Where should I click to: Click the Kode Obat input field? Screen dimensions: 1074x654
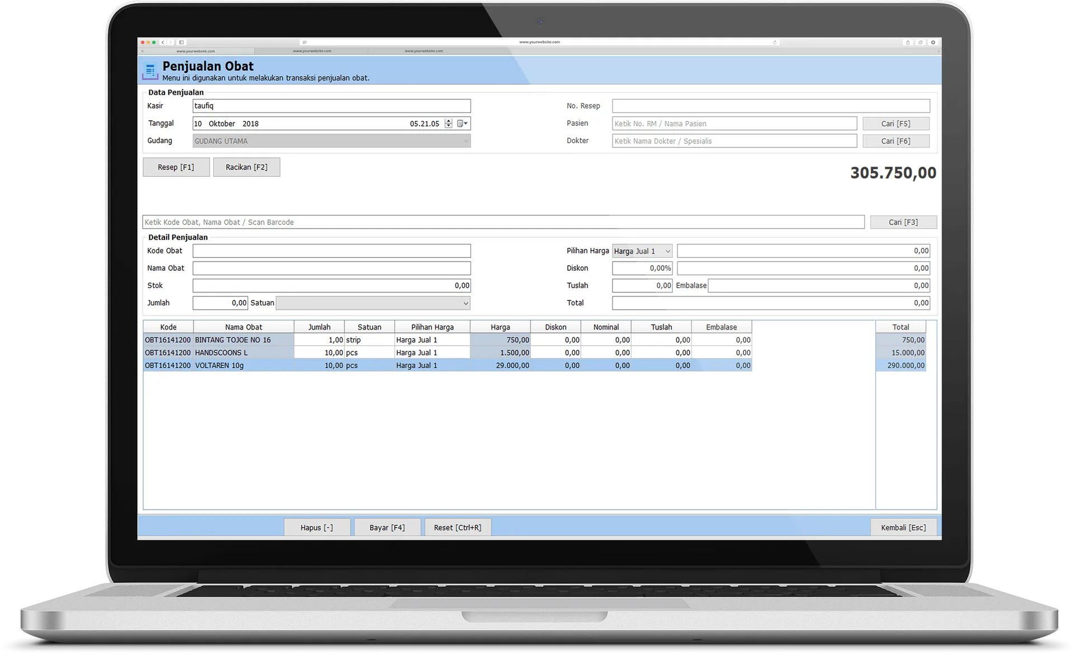pyautogui.click(x=332, y=251)
